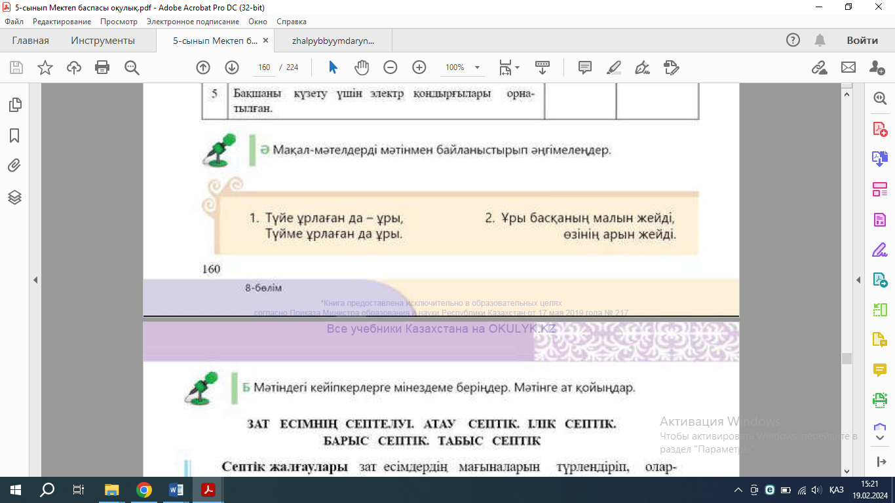Print the document using the printer icon
This screenshot has width=895, height=503.
point(102,67)
